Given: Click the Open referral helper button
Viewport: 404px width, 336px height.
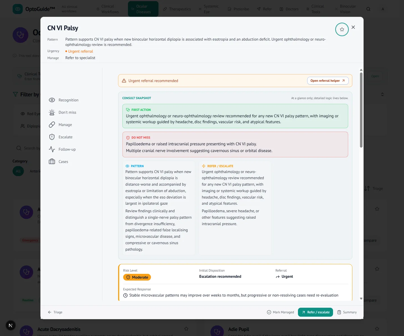Looking at the screenshot, I should (x=328, y=81).
